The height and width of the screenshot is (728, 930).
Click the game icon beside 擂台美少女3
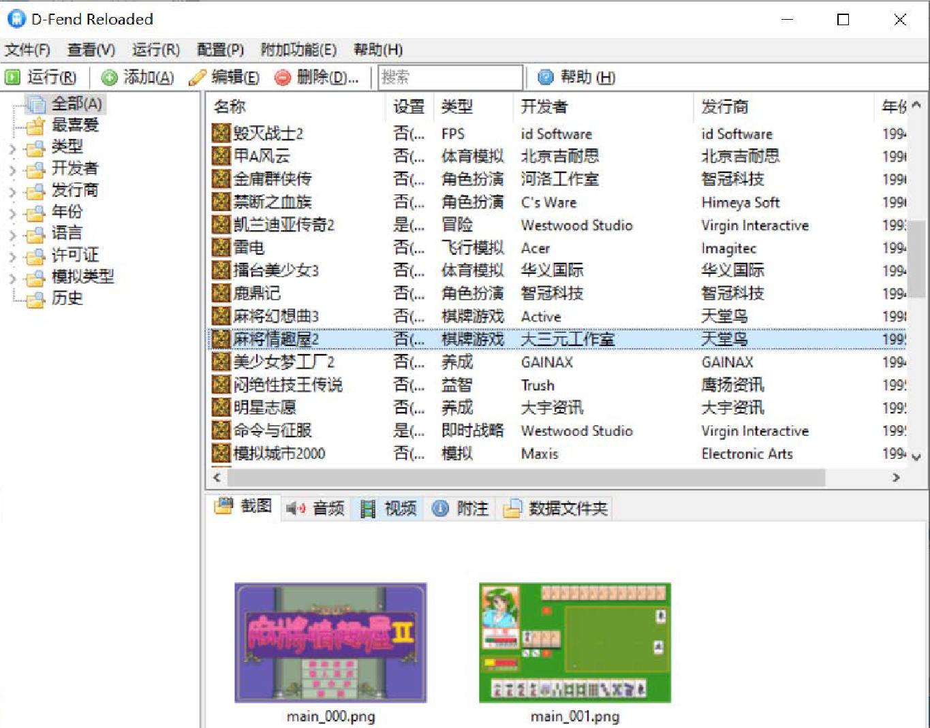point(221,270)
